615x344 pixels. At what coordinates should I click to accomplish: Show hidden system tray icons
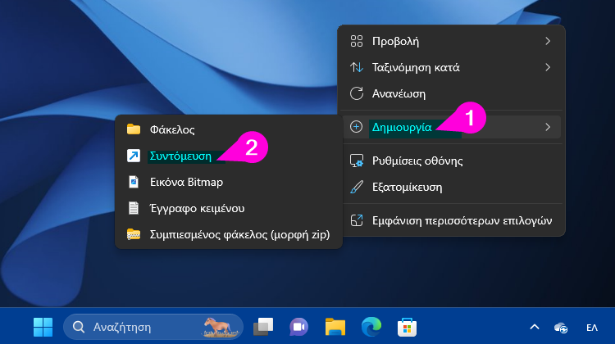534,327
